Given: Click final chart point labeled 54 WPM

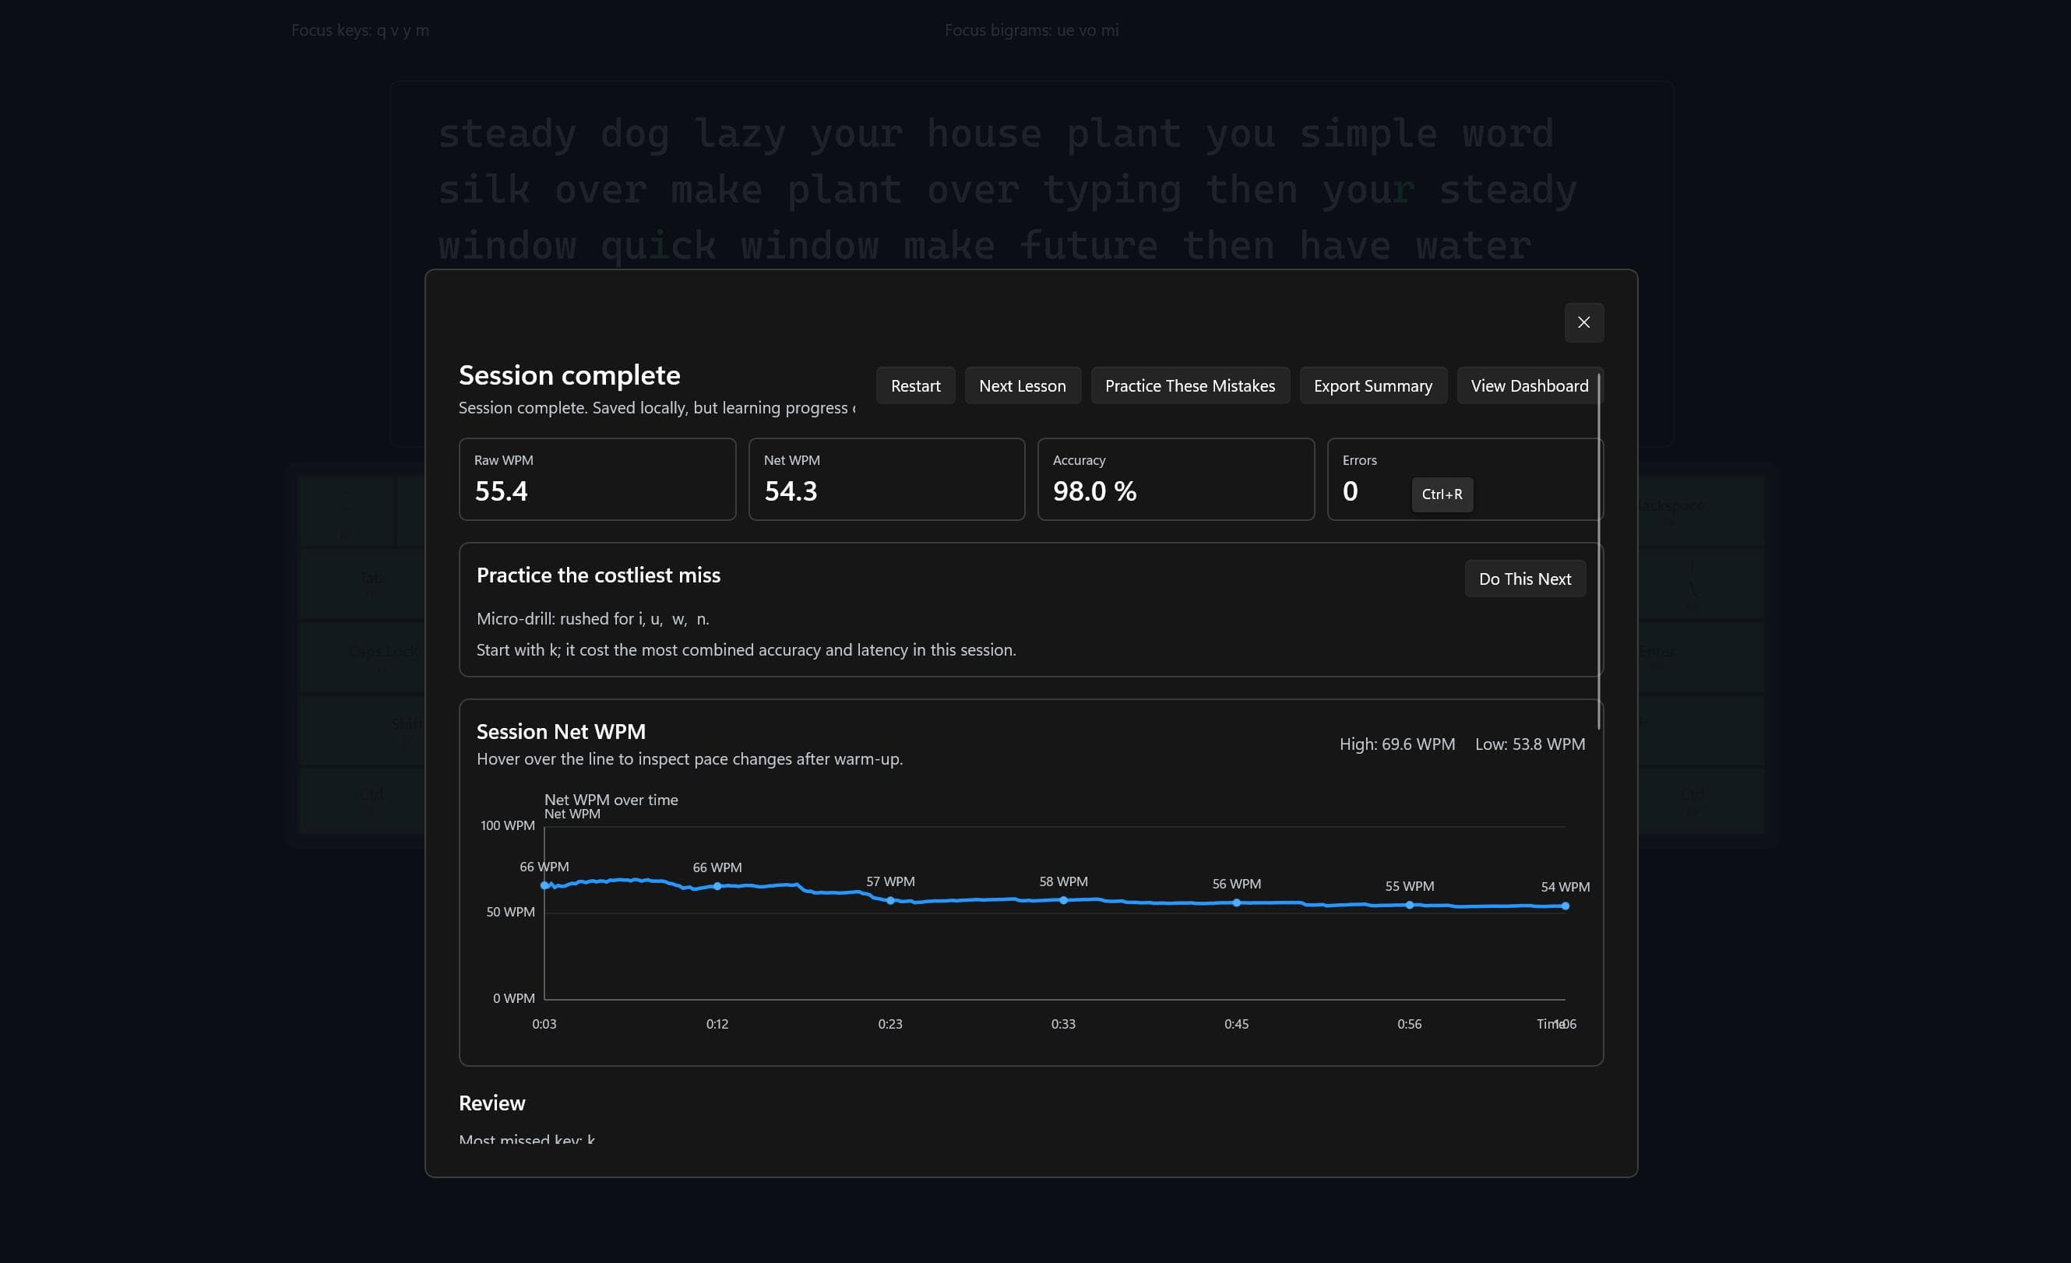Looking at the screenshot, I should pyautogui.click(x=1565, y=906).
